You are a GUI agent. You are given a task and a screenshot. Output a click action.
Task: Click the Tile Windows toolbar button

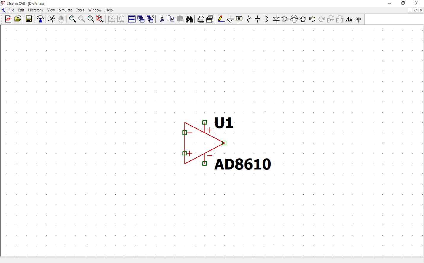(x=132, y=19)
